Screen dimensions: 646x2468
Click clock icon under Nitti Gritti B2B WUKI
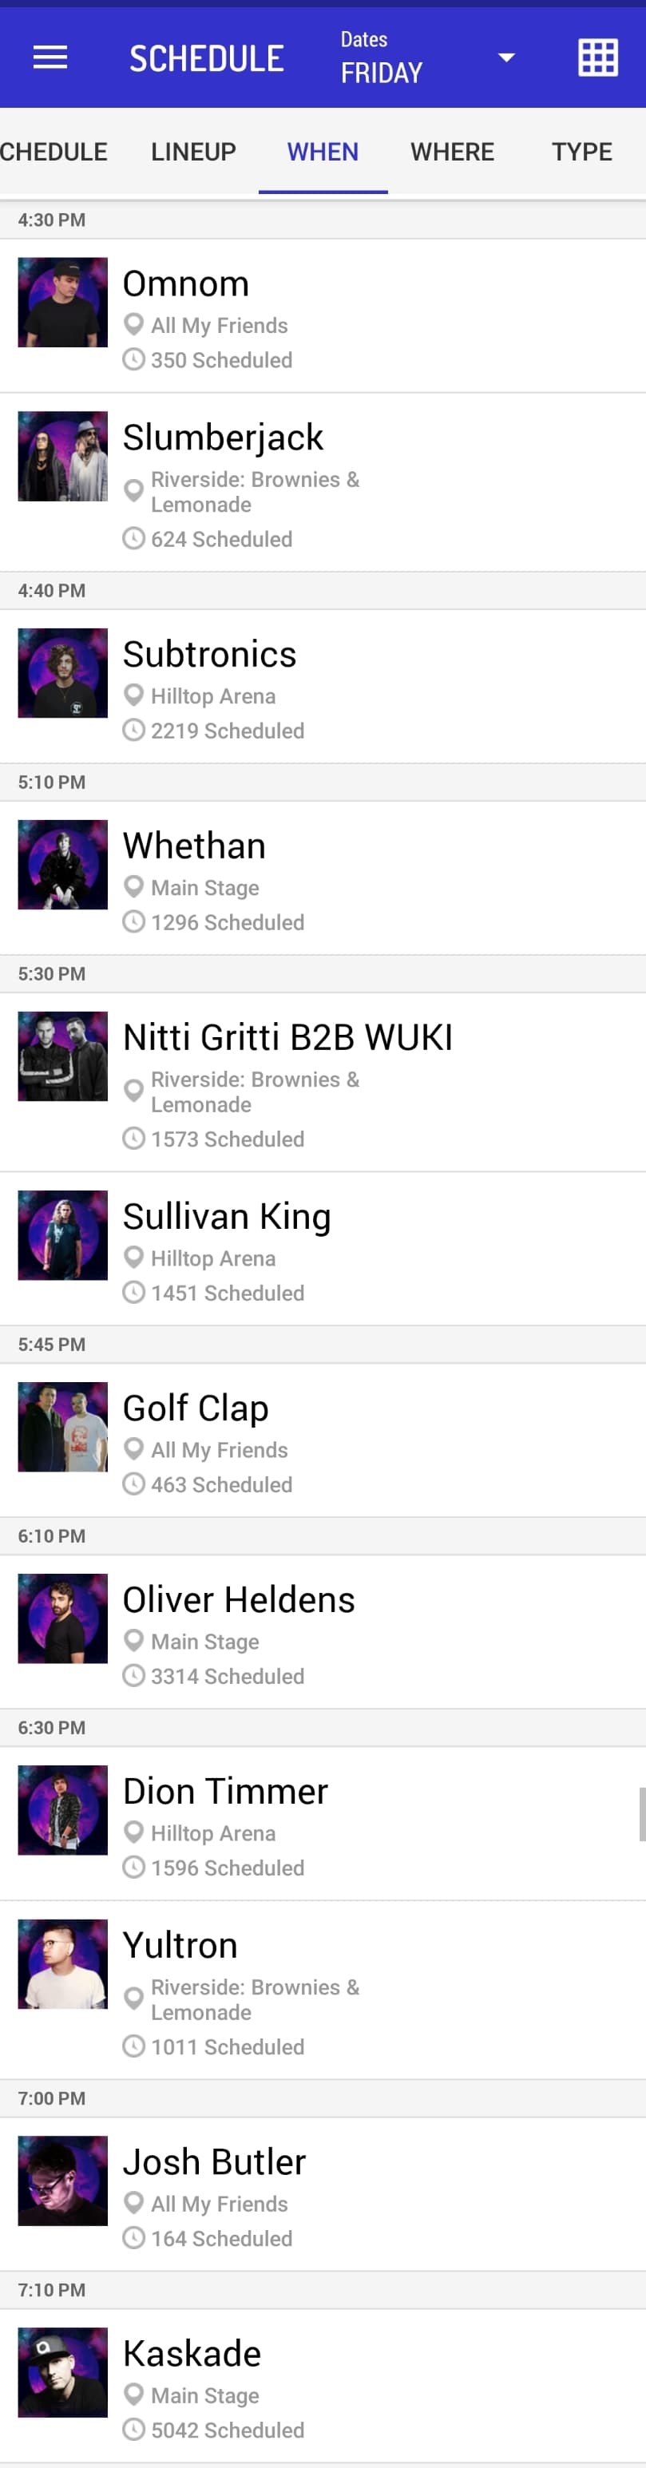(134, 1139)
